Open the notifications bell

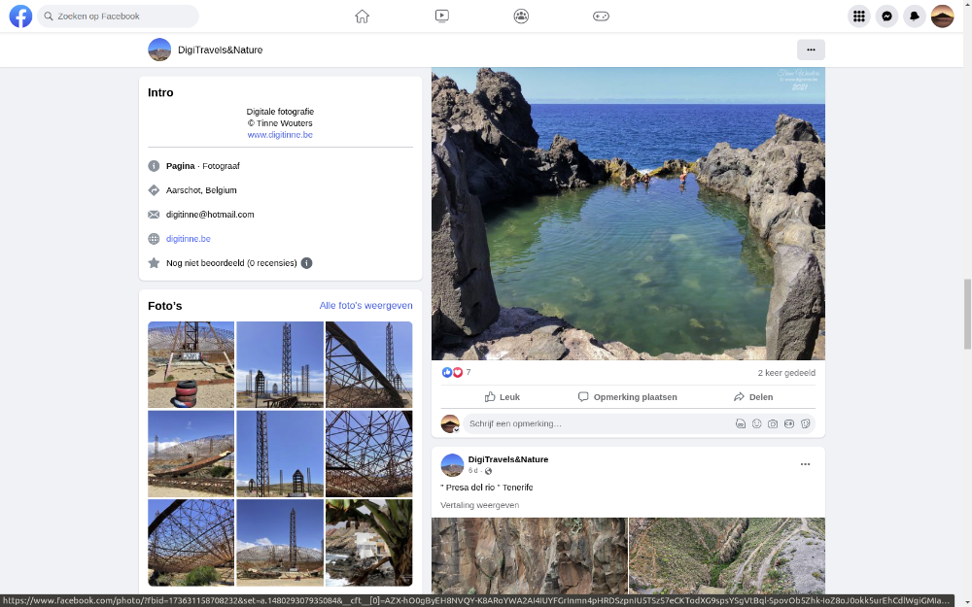(915, 17)
